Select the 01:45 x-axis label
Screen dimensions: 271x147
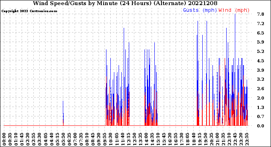tap(22, 139)
